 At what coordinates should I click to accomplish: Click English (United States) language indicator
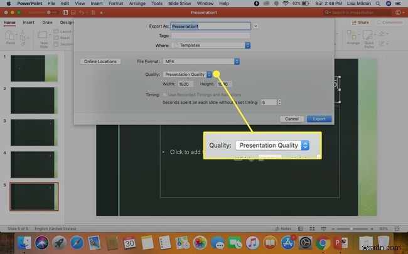pyautogui.click(x=55, y=229)
